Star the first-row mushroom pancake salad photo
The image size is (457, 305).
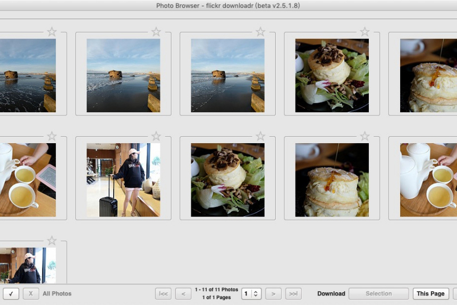click(365, 32)
